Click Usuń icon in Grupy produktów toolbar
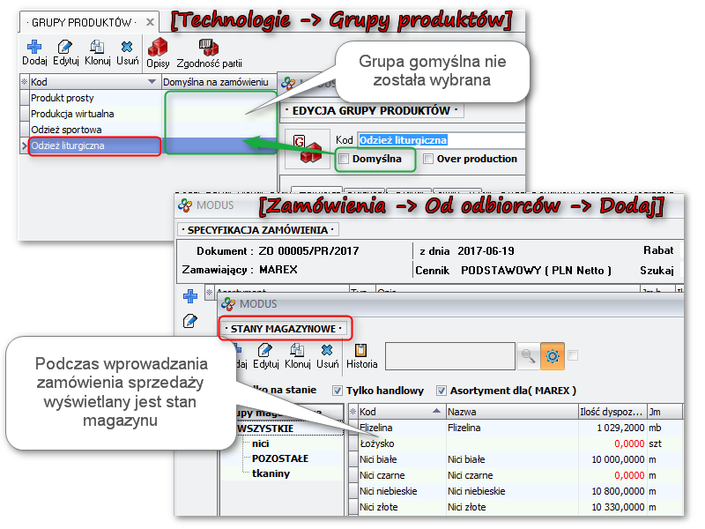This screenshot has height=529, width=705. click(127, 52)
